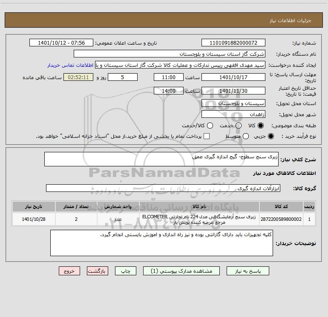
Task: Click the general description field زبری سنج سطوح
Action: pyautogui.click(x=161, y=159)
